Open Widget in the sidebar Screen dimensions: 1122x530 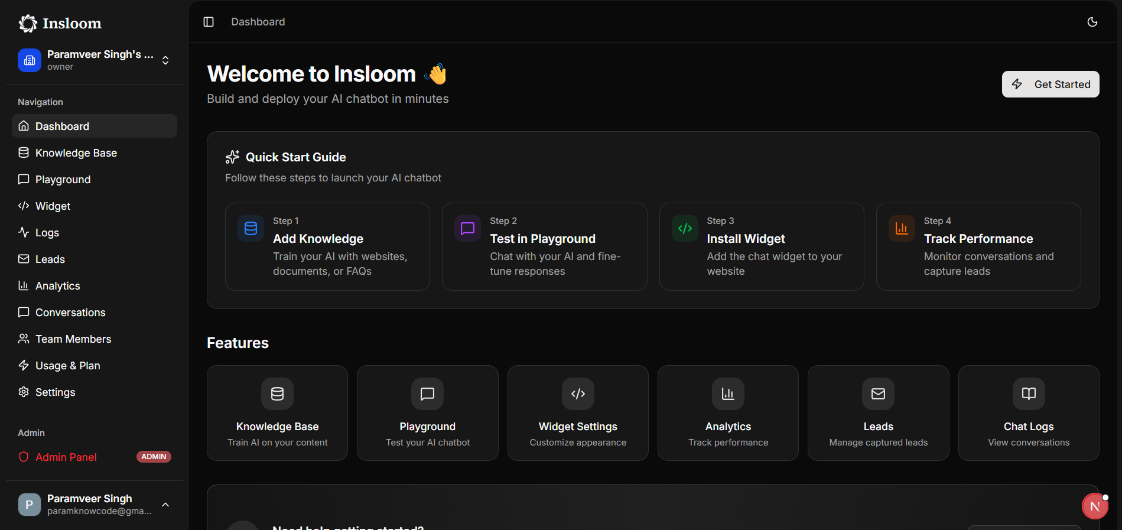coord(95,206)
